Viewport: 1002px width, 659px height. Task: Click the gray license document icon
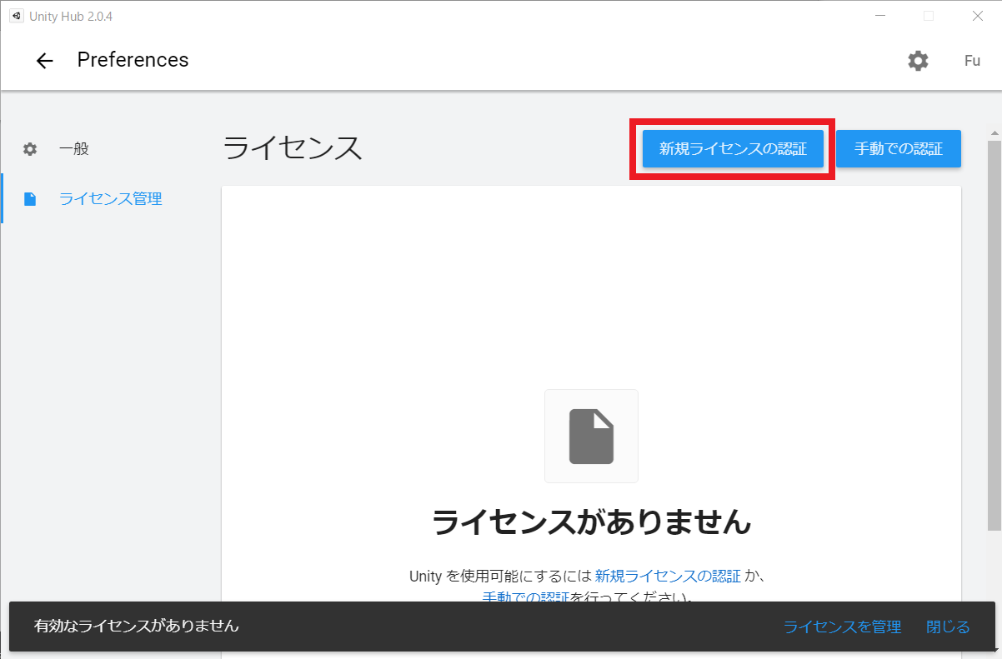pos(591,436)
